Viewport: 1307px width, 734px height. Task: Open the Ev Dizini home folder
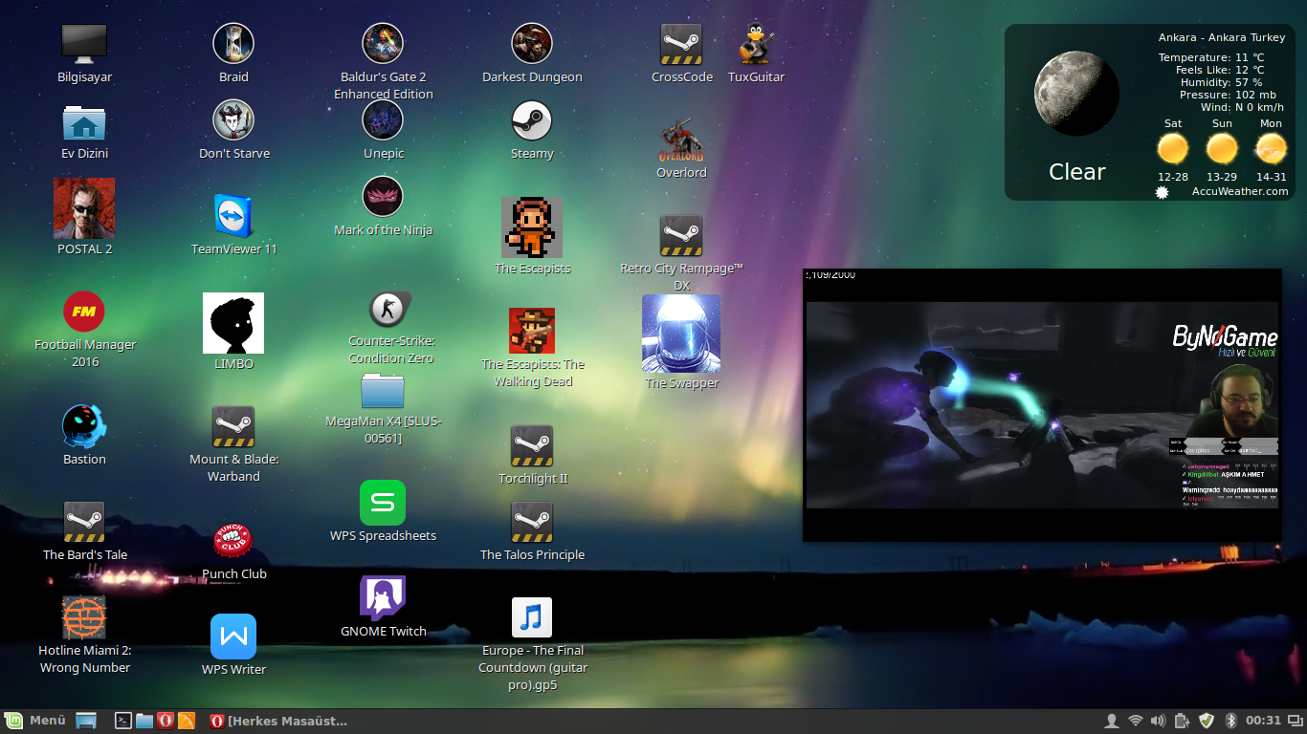pyautogui.click(x=84, y=122)
